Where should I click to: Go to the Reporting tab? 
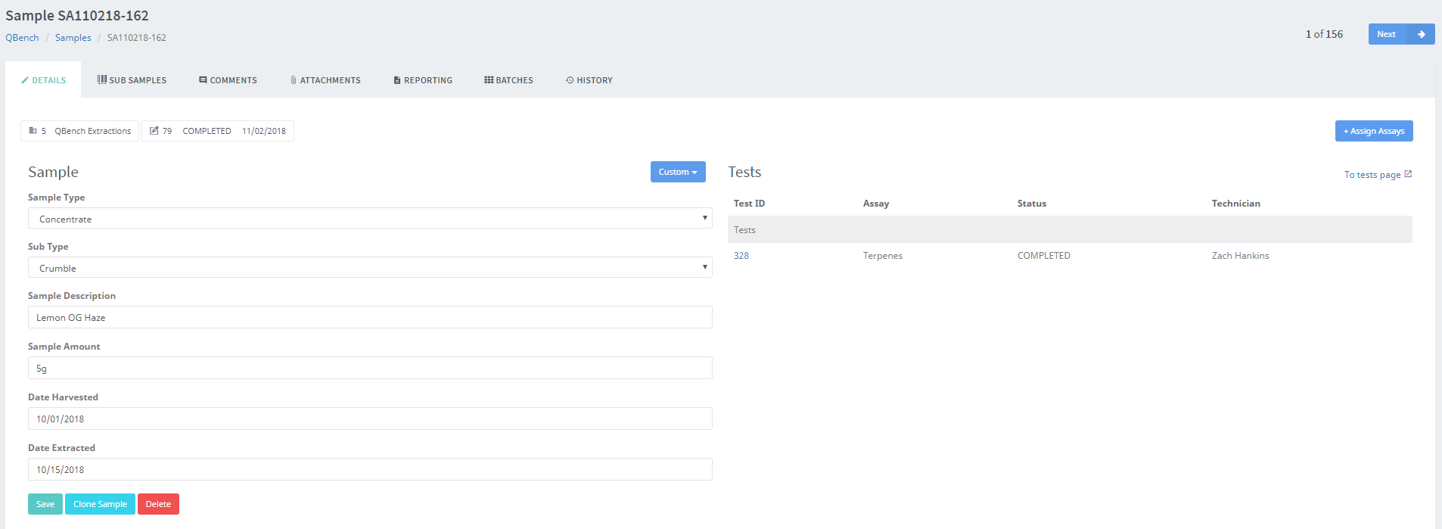click(x=423, y=80)
